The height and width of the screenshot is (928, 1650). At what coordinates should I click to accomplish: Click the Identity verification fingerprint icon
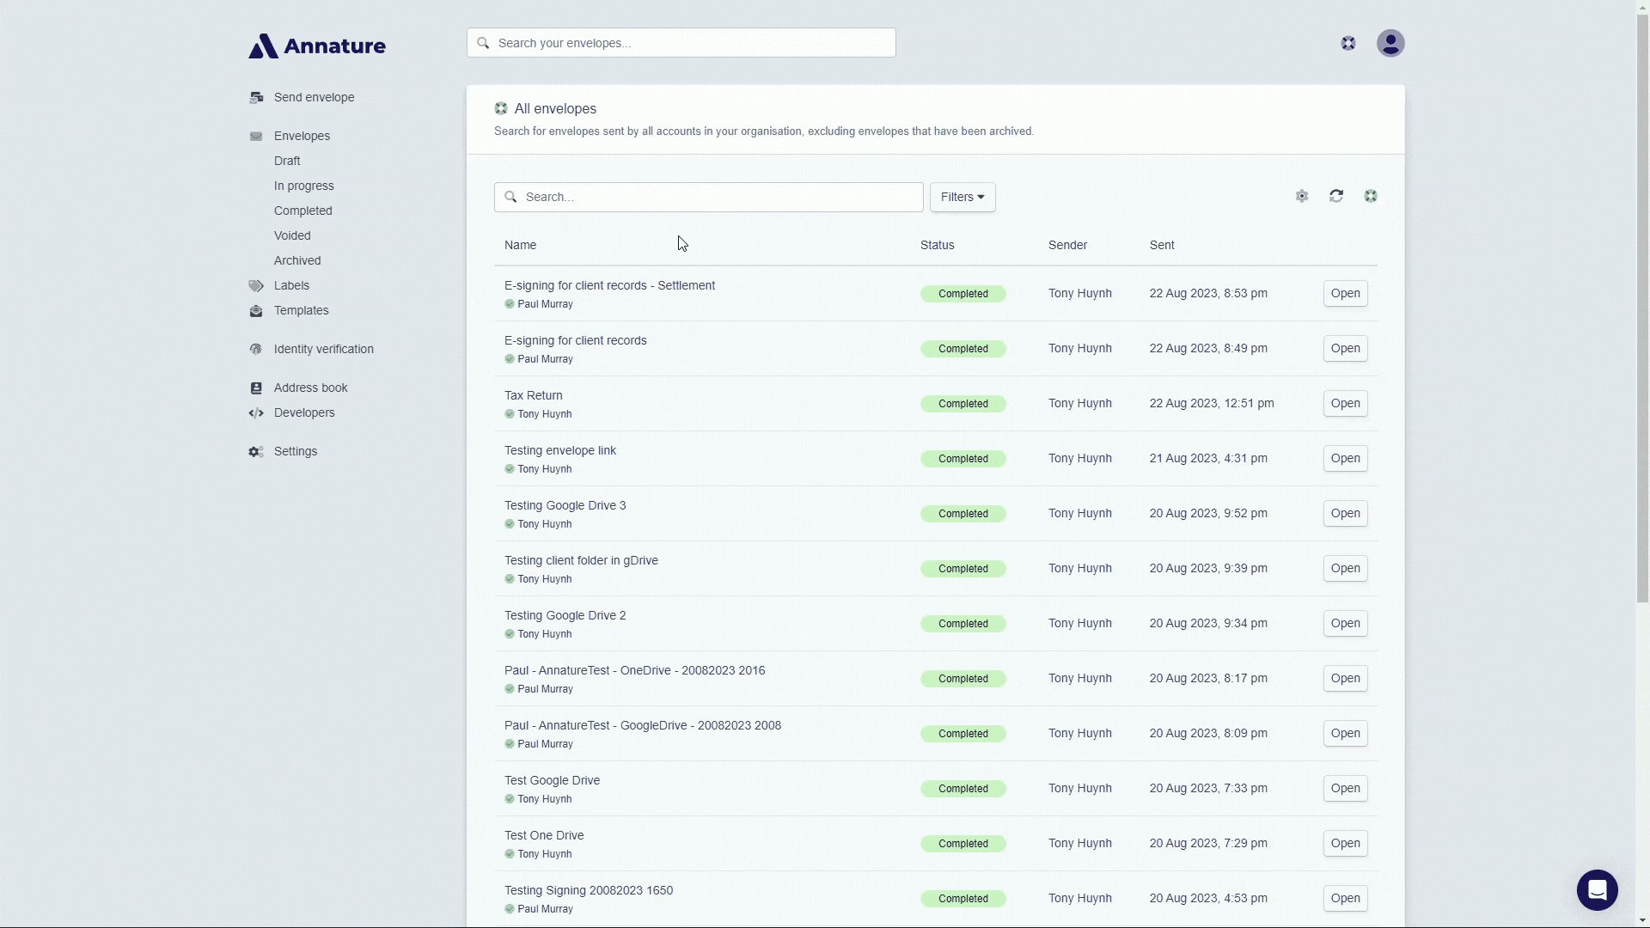tap(256, 350)
